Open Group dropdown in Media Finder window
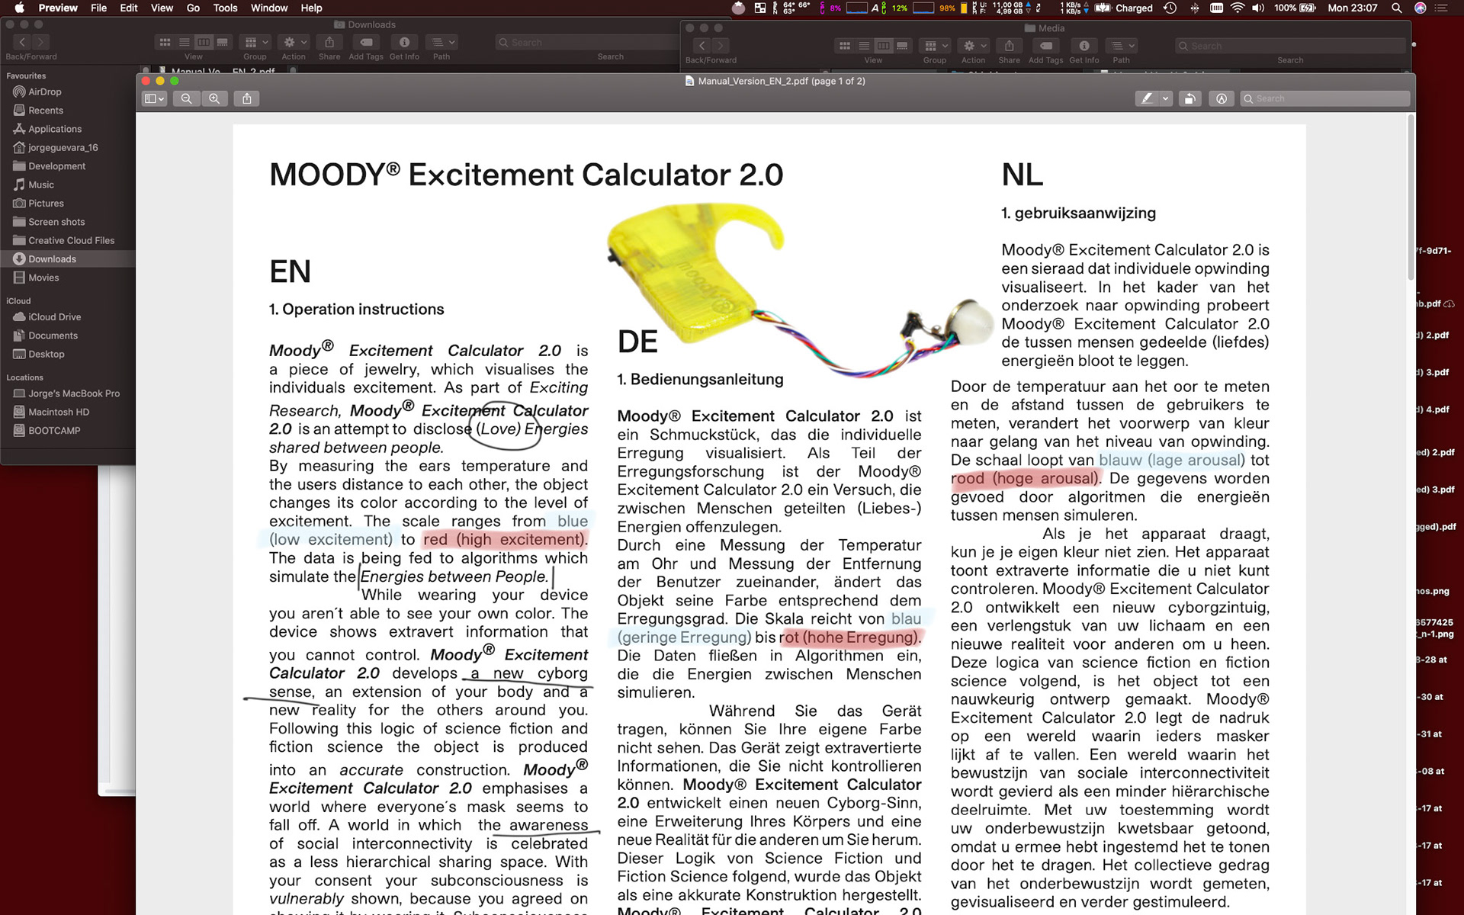Viewport: 1464px width, 915px height. point(934,46)
